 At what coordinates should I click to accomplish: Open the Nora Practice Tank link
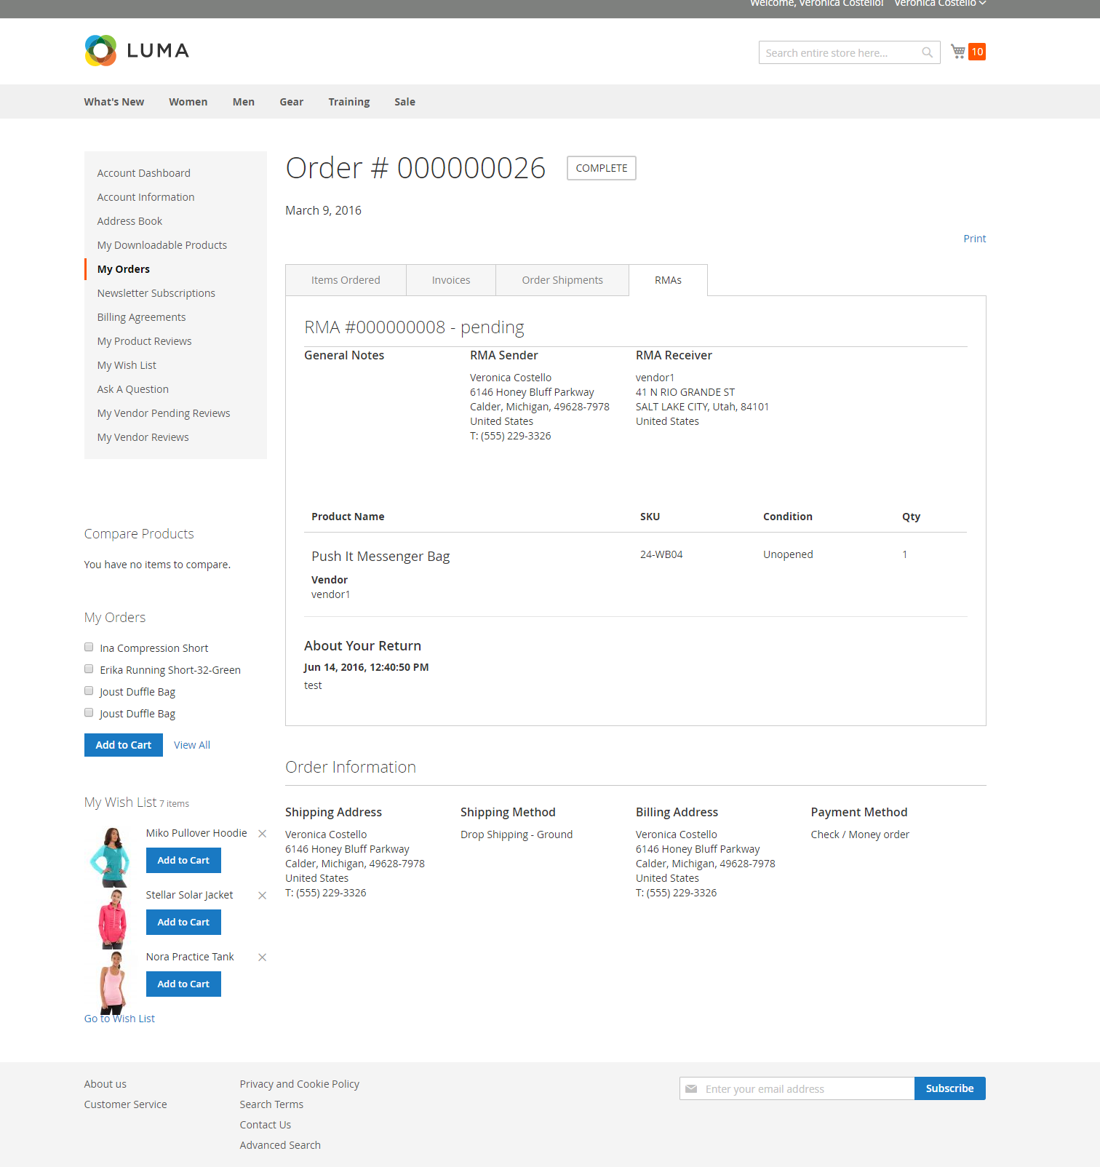[x=191, y=957]
